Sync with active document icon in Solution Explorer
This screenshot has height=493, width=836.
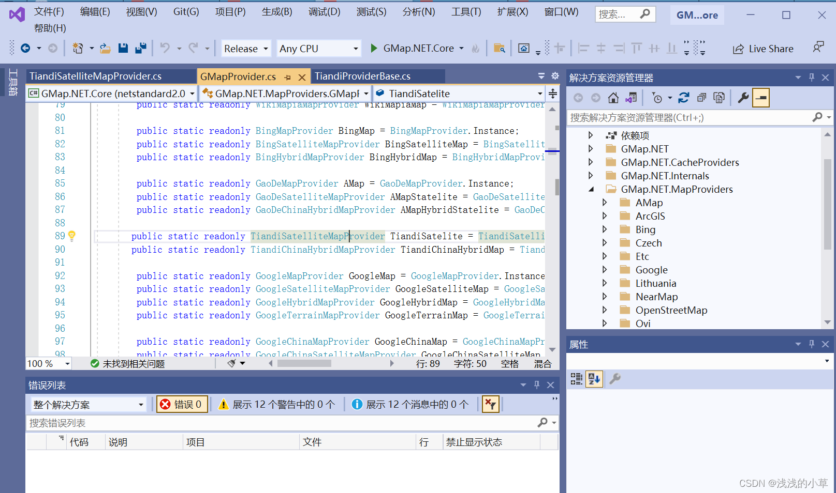pyautogui.click(x=684, y=98)
